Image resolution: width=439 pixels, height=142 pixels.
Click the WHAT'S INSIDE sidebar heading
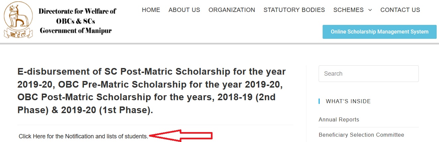(x=348, y=101)
